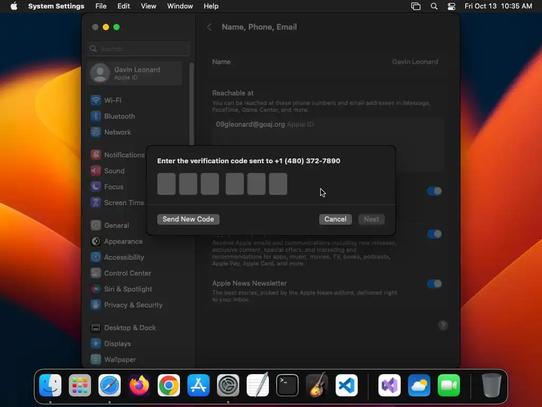Open Spotlight search in menu bar
Viewport: 542px width, 407px height.
click(434, 6)
